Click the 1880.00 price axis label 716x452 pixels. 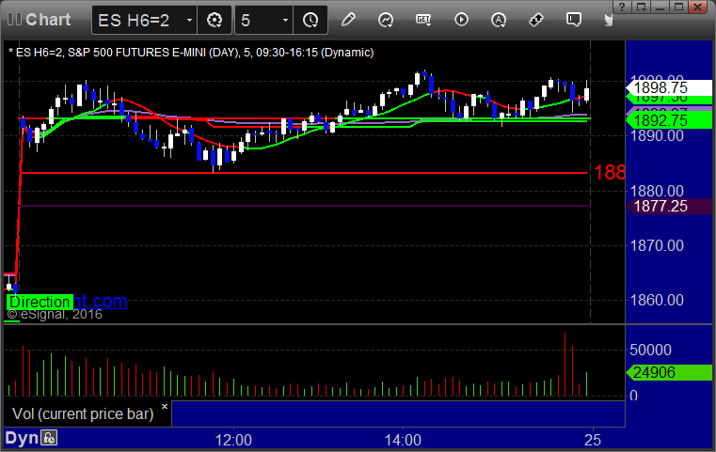[x=657, y=191]
